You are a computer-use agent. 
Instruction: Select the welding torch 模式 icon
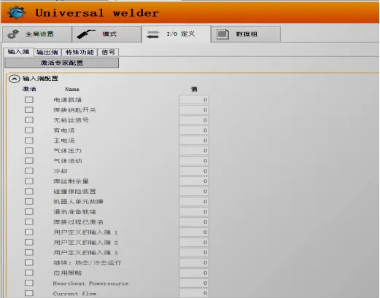[x=86, y=34]
